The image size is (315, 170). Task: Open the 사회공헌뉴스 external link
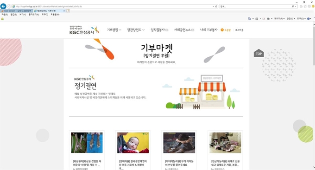click(x=184, y=30)
